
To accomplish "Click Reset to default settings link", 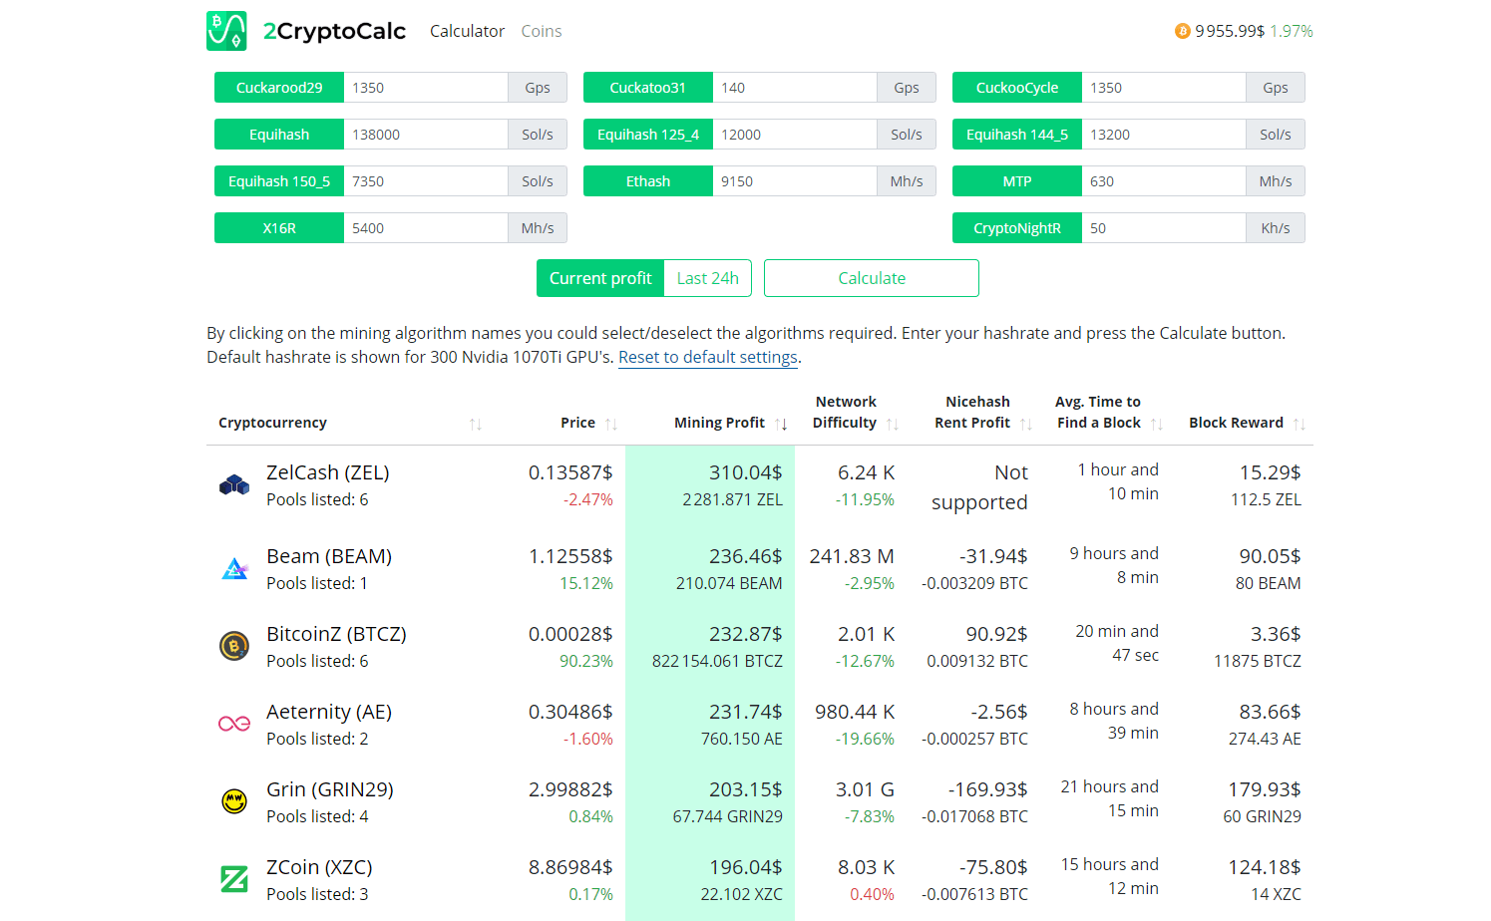I will pyautogui.click(x=708, y=357).
